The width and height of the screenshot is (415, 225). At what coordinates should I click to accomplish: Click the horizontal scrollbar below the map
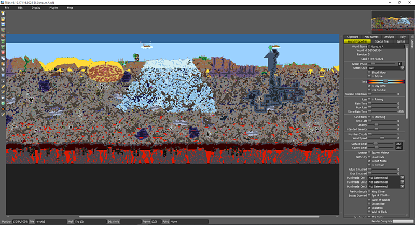click(x=199, y=217)
